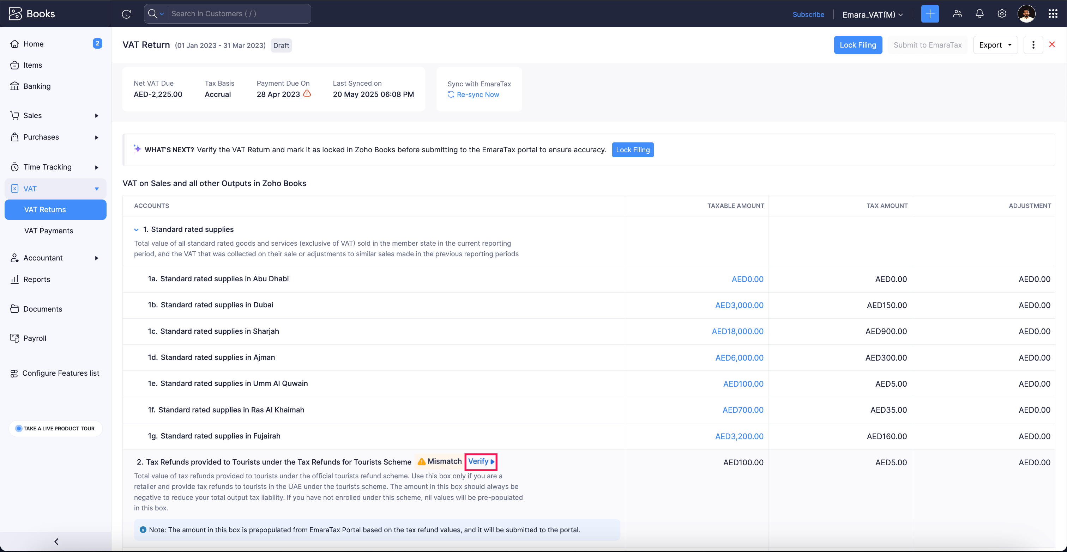Click the search magnifier icon

pos(152,14)
